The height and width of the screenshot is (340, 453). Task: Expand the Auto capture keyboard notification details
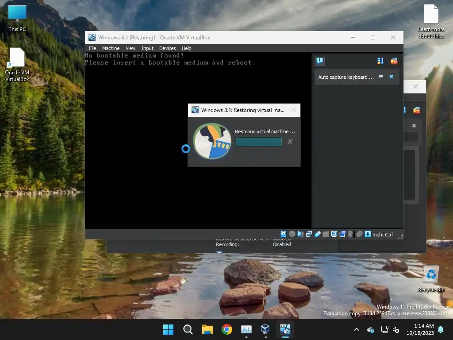point(381,77)
